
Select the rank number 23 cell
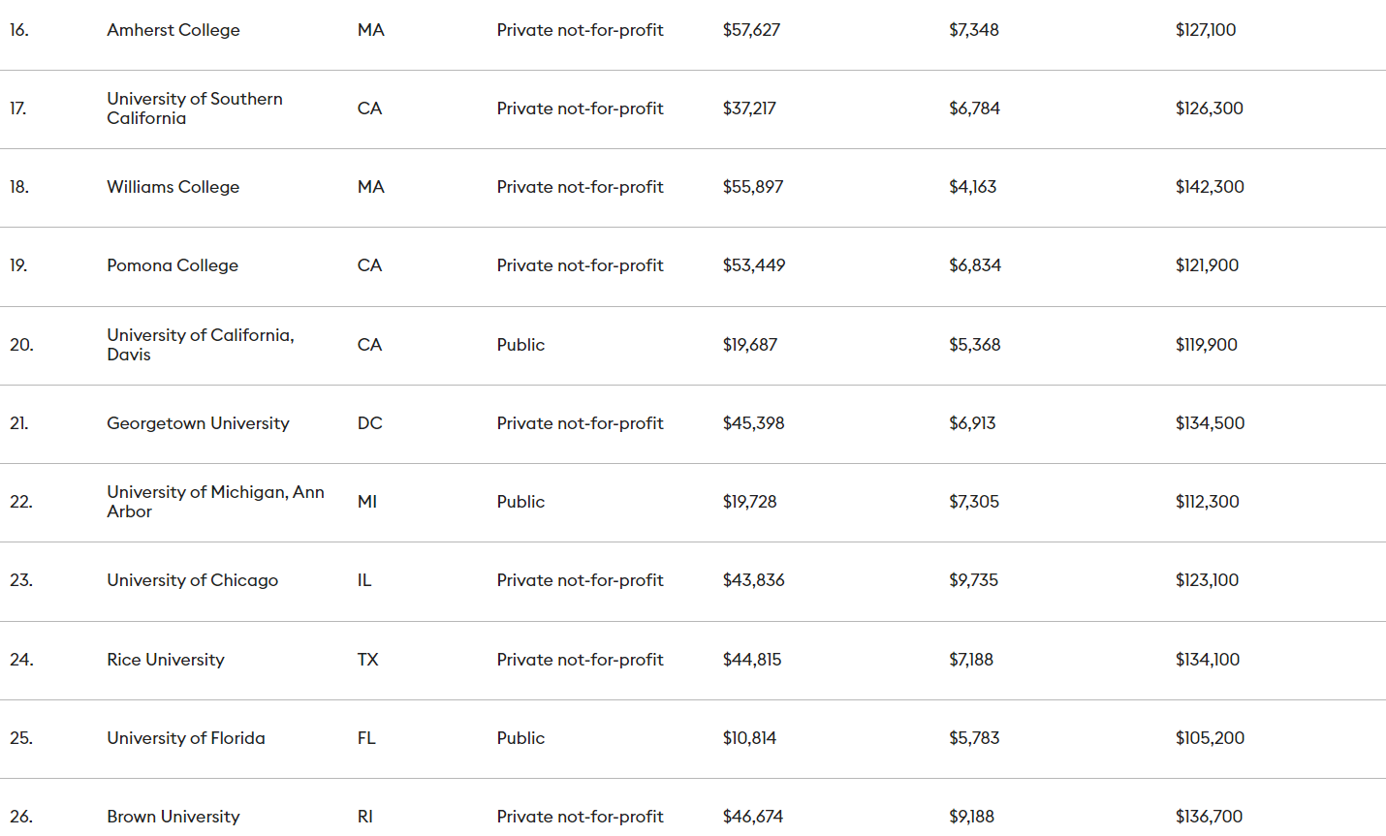(x=21, y=580)
